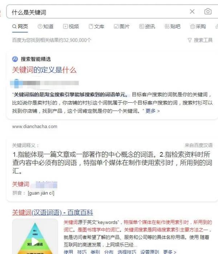Expand 更多 in the featured snippet
Screen dimensions: 218x254
tap(153, 111)
